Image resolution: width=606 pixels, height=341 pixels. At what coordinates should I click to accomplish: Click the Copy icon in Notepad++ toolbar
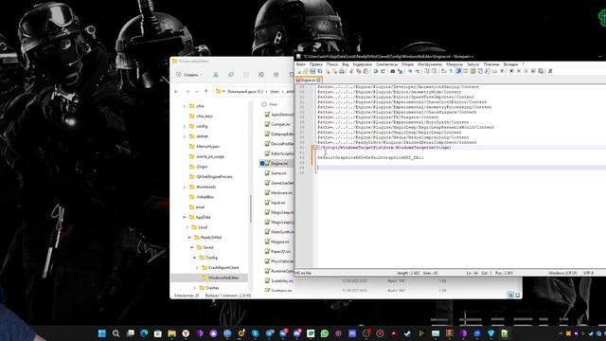pos(358,71)
